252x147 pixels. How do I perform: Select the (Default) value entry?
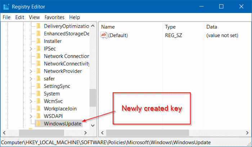[118, 35]
